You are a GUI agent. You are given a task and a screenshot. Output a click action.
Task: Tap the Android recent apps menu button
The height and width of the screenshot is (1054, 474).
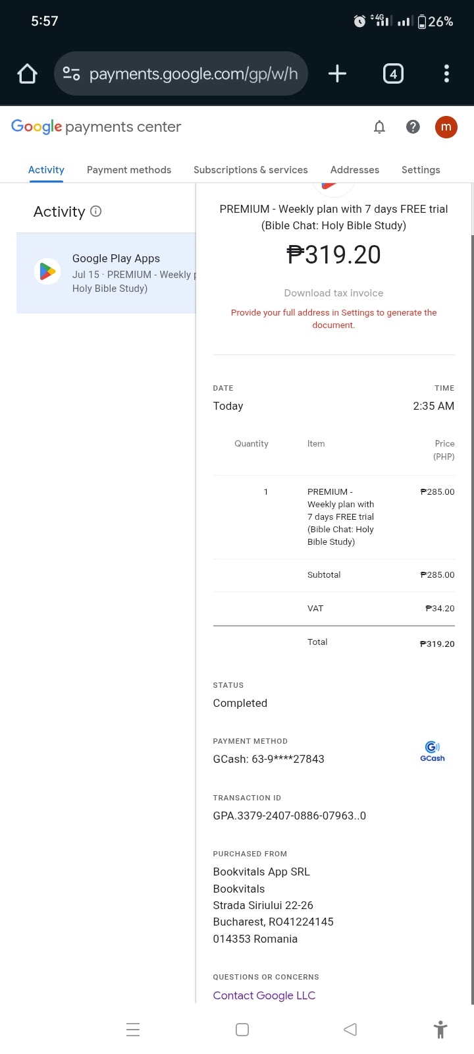[133, 1030]
